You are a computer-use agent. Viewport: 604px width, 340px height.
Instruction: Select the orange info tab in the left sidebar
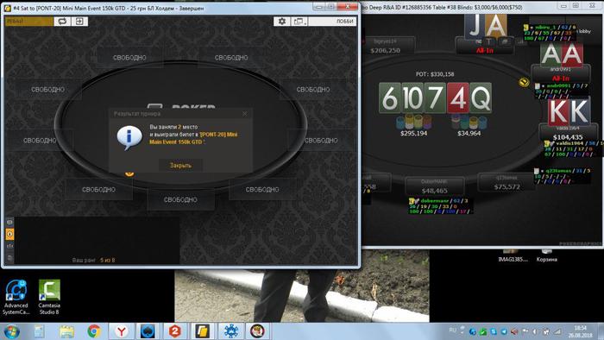tap(10, 234)
